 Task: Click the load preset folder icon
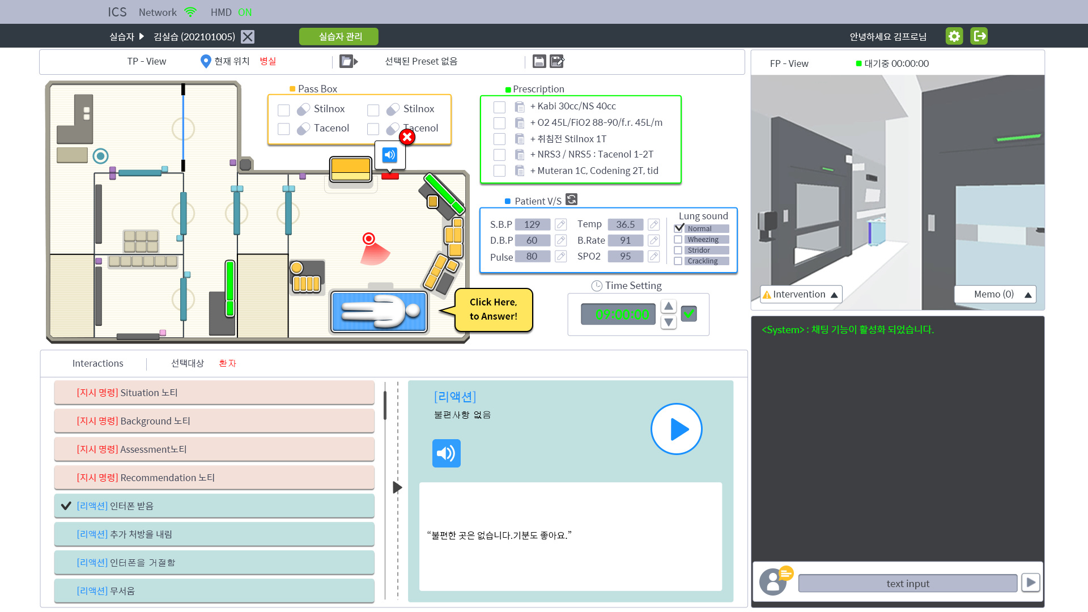coord(347,61)
